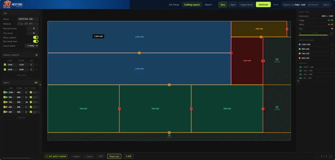Click the Open button
The height and width of the screenshot is (160, 335).
(233, 5)
